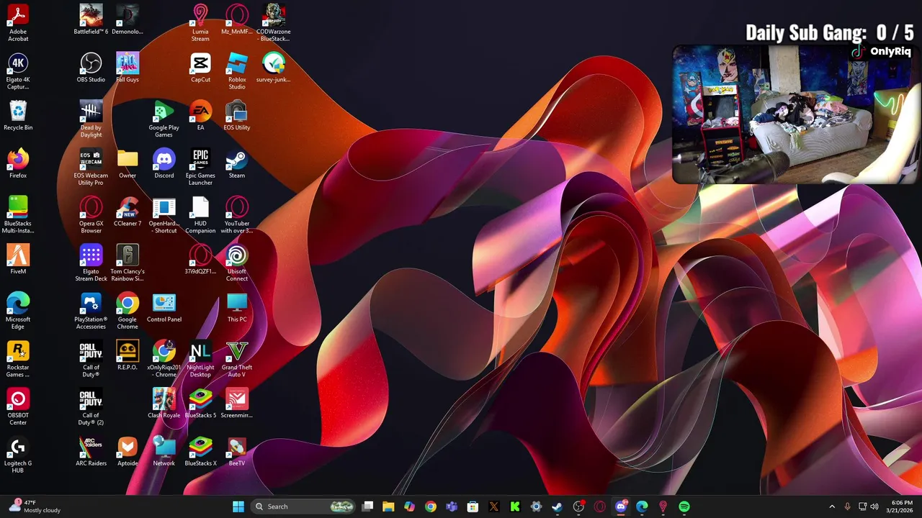This screenshot has height=518, width=922.
Task: Launch Tom Clancy's Rainbow Six icon
Action: pyautogui.click(x=127, y=263)
